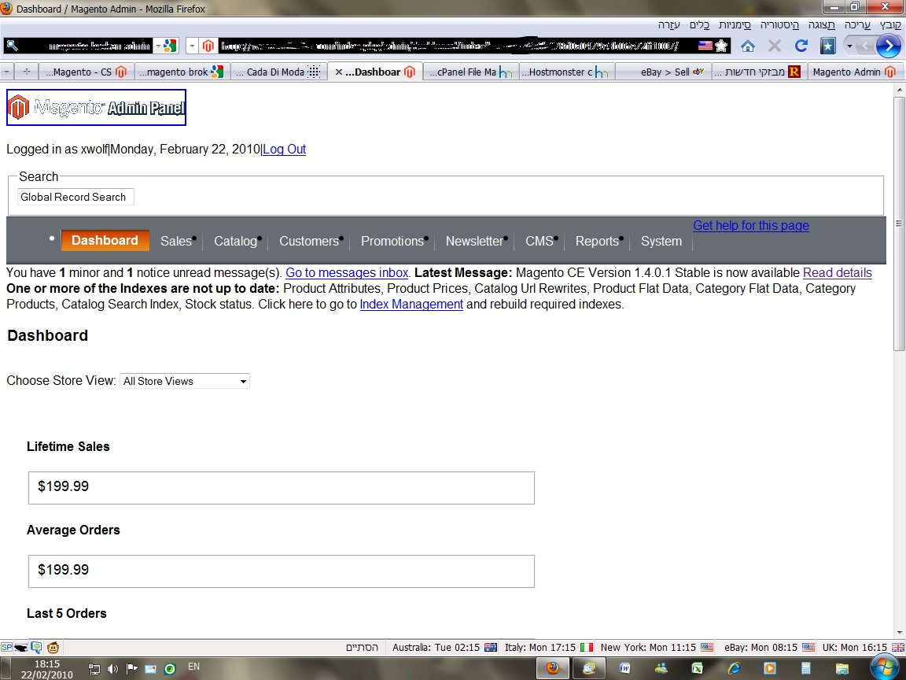The width and height of the screenshot is (906, 680).
Task: Click the search magnifier icon in search box
Action: 12,46
